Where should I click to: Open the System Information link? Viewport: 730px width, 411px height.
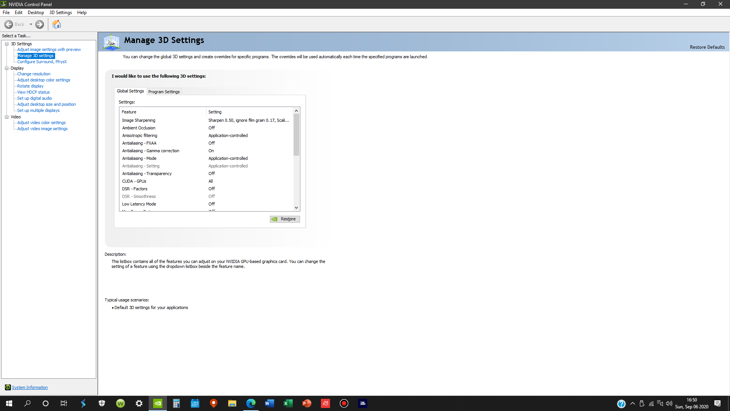click(30, 387)
